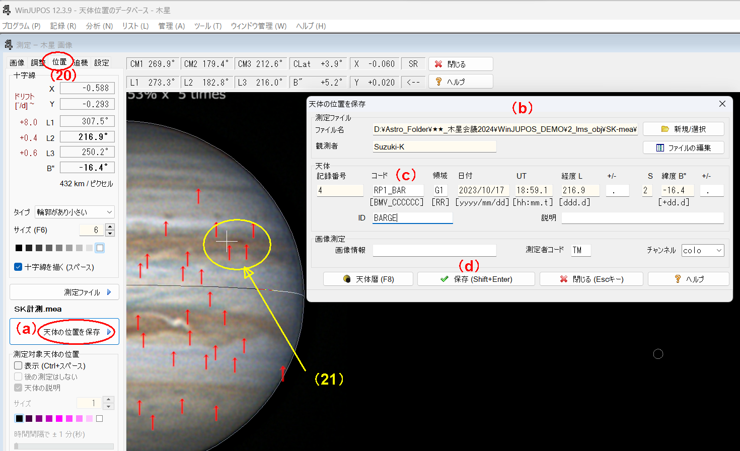Click the L2 longitude field 216.9°
Screen dimensions: 740x451
pos(87,137)
